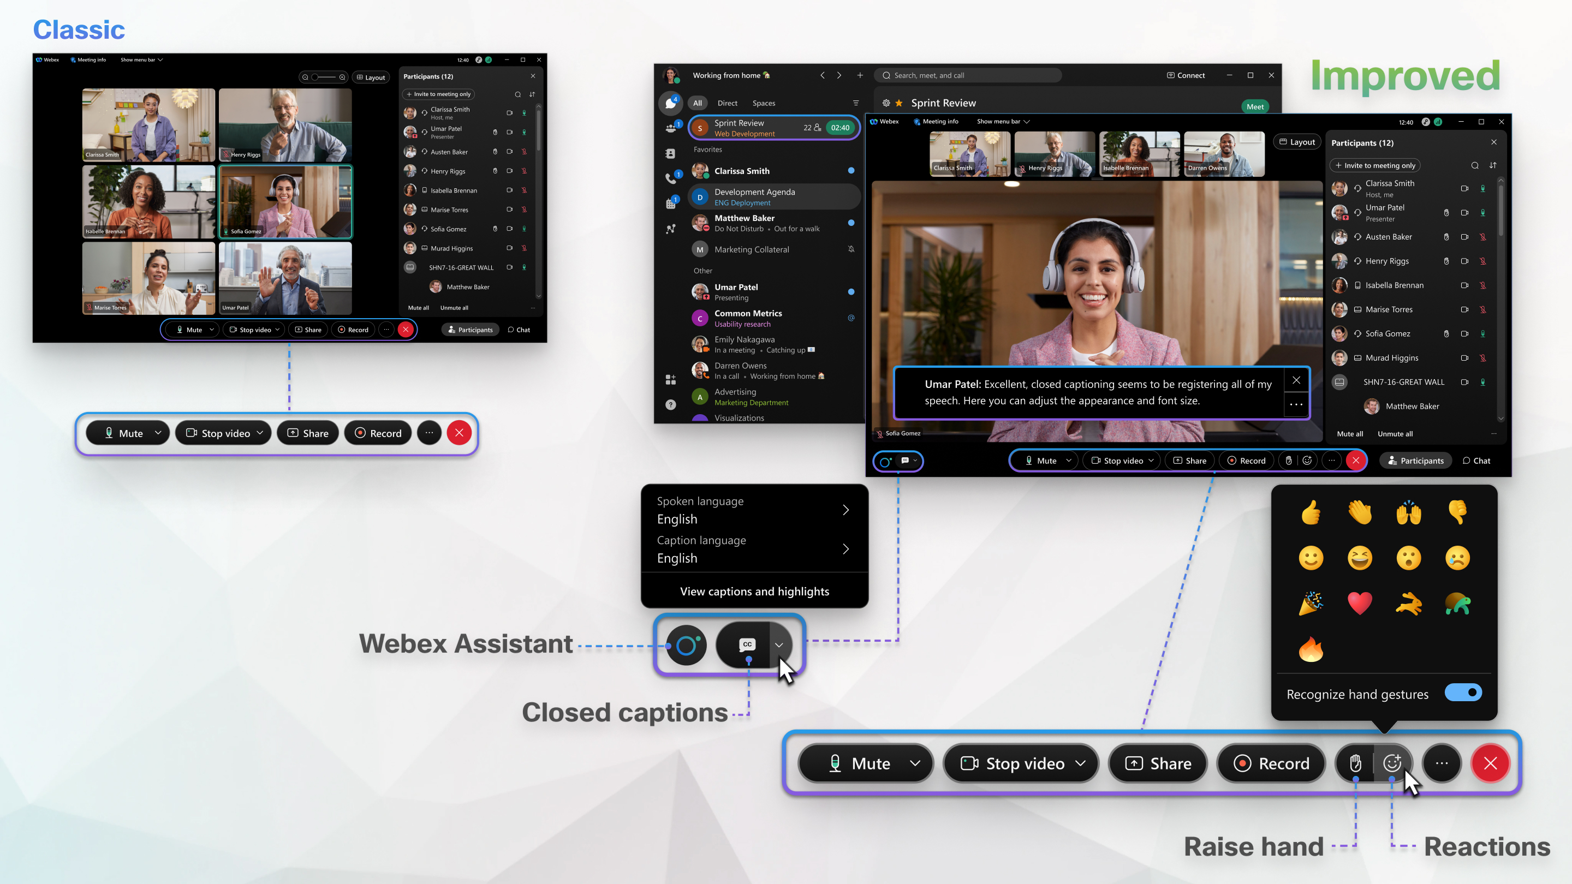1572x884 pixels.
Task: Click the Raise hand icon
Action: tap(1355, 763)
